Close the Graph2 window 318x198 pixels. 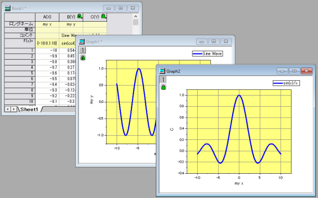[306, 71]
